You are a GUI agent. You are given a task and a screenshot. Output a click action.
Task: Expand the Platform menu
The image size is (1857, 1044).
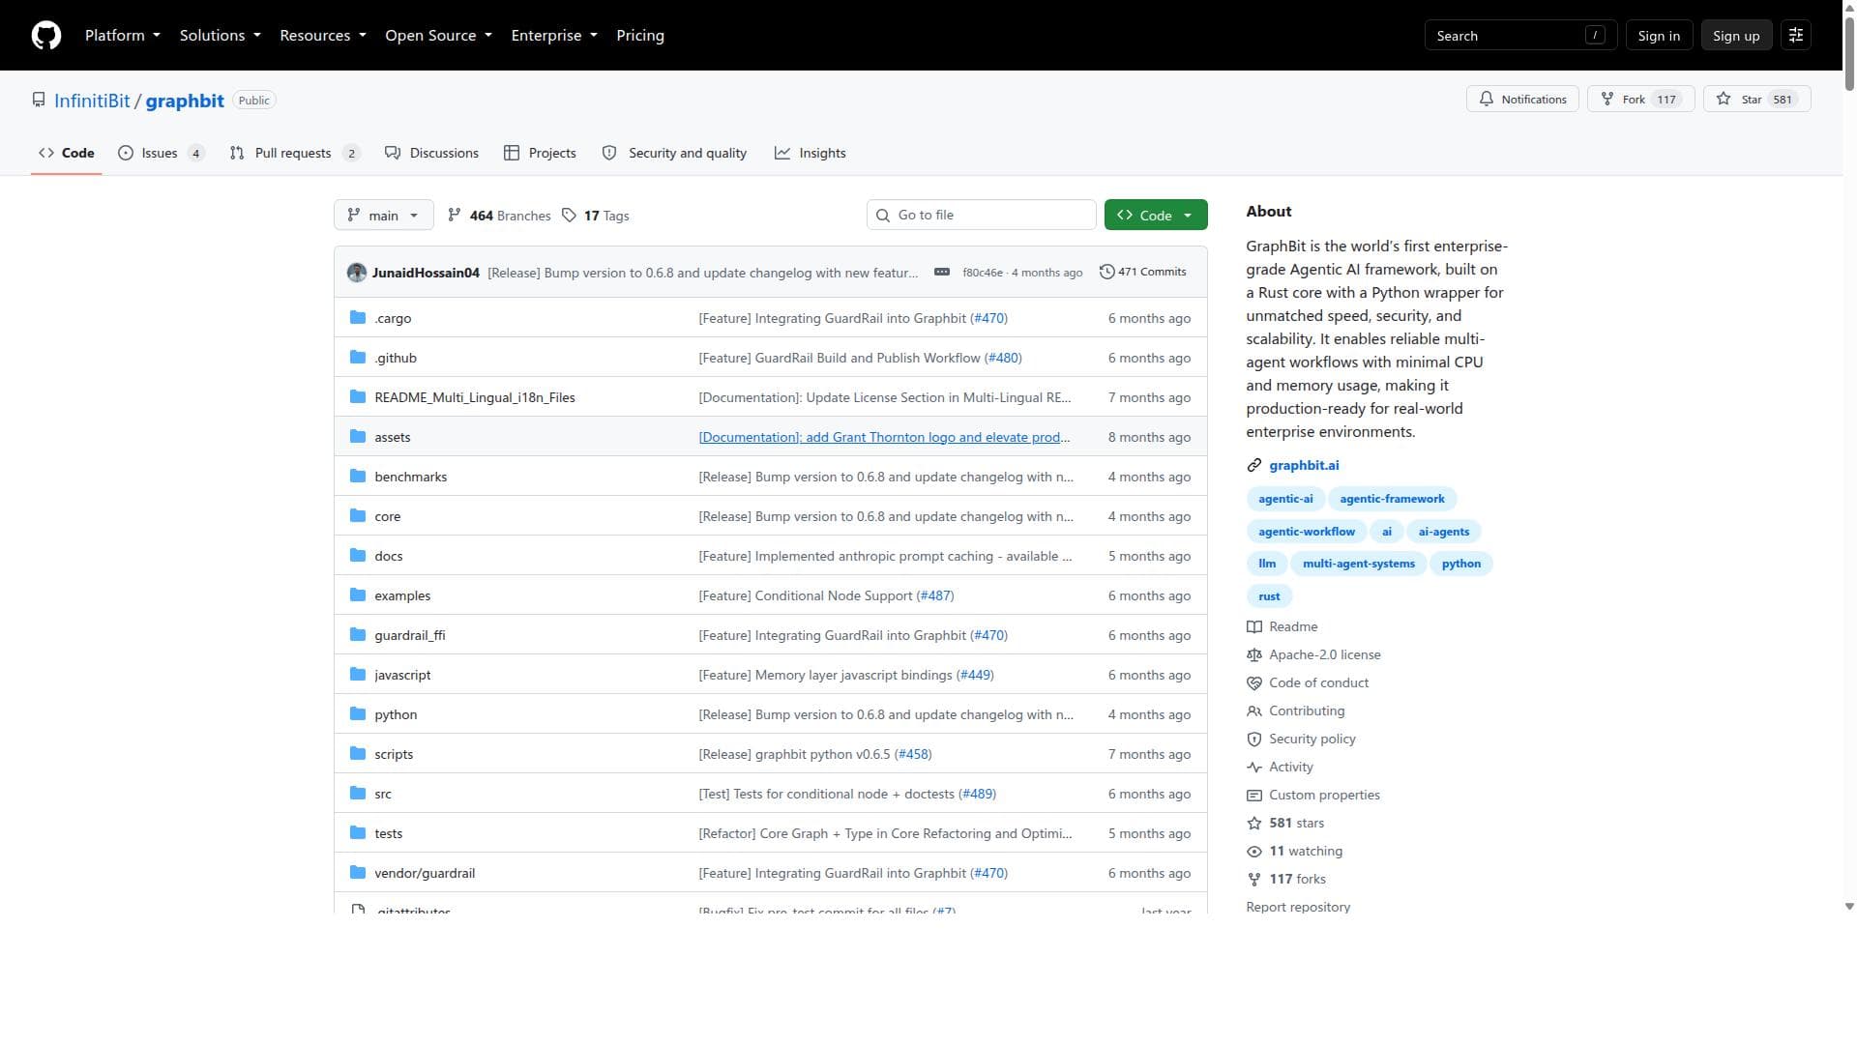[x=123, y=36]
